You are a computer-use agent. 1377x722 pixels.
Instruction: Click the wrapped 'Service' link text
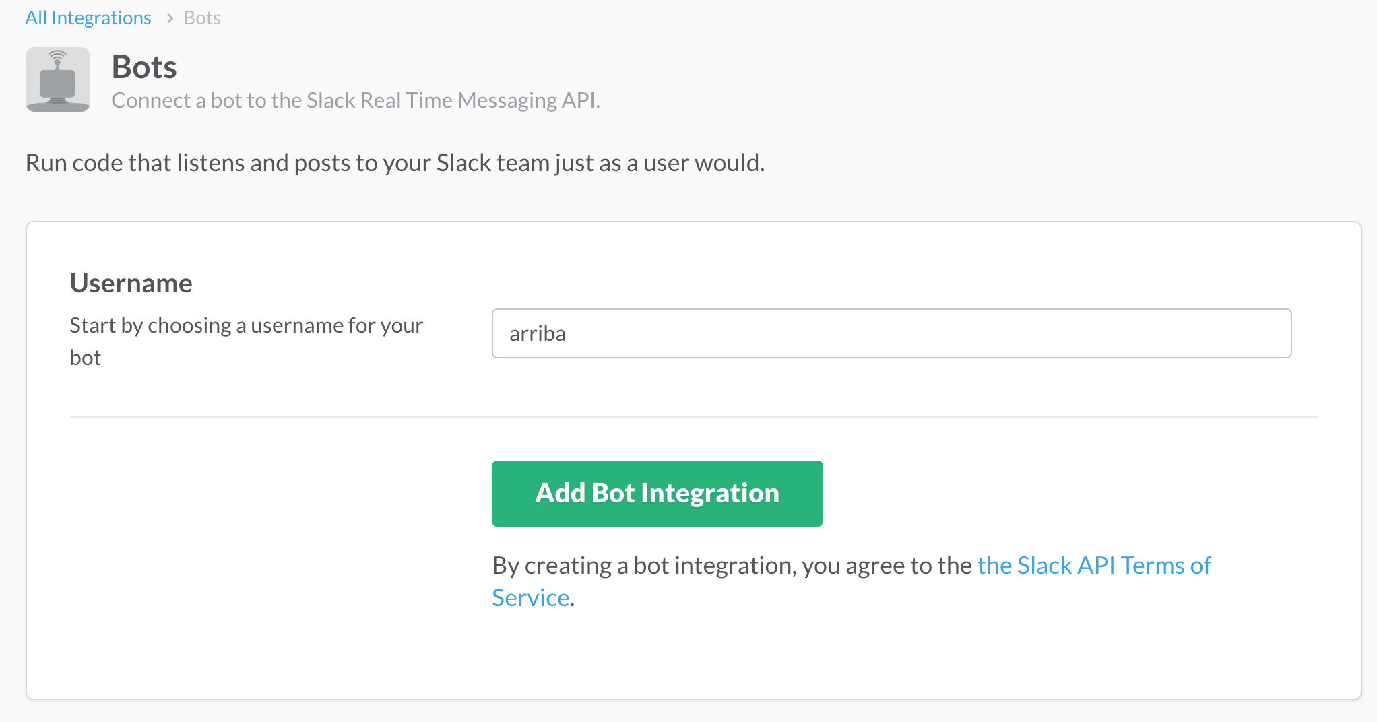pos(531,598)
